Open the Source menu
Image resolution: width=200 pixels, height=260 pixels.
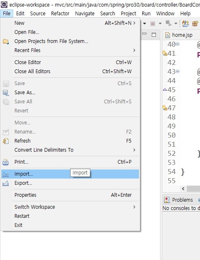pyautogui.click(x=38, y=13)
